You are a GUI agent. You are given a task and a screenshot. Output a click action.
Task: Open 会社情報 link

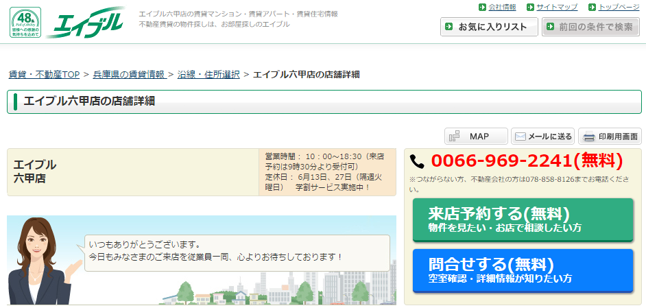[502, 7]
